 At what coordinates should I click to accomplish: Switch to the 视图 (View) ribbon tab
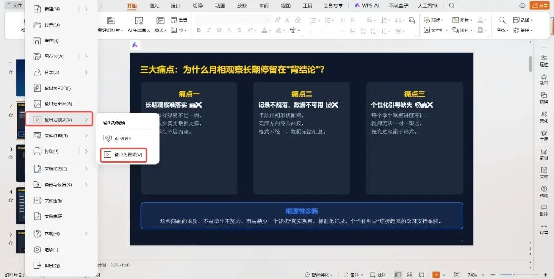(x=286, y=6)
